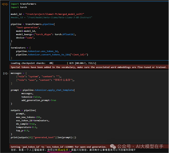This screenshot has height=153, width=169.
Task: Place cursor on the "text-generation" argument
Action: tap(28, 28)
